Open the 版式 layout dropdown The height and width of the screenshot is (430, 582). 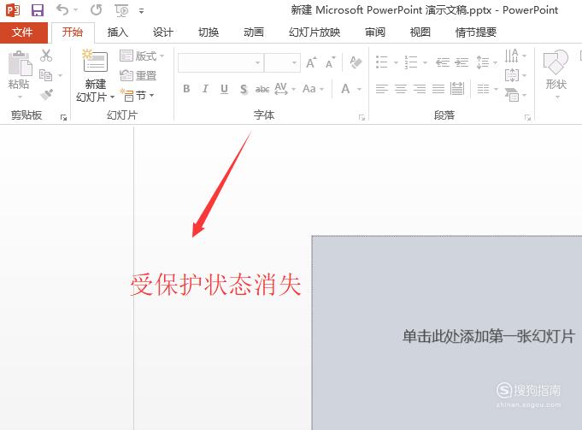(142, 56)
